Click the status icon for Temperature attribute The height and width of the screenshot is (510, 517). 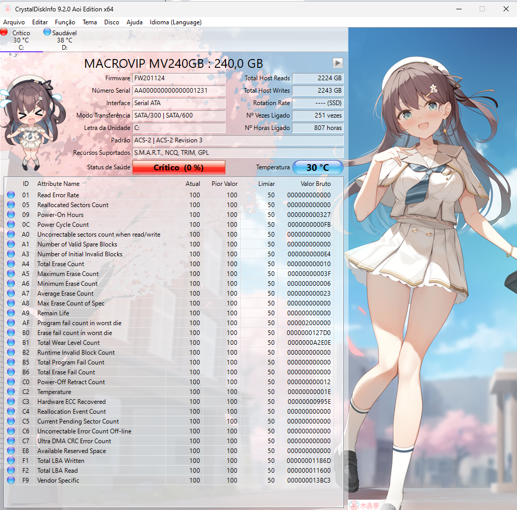(x=11, y=392)
